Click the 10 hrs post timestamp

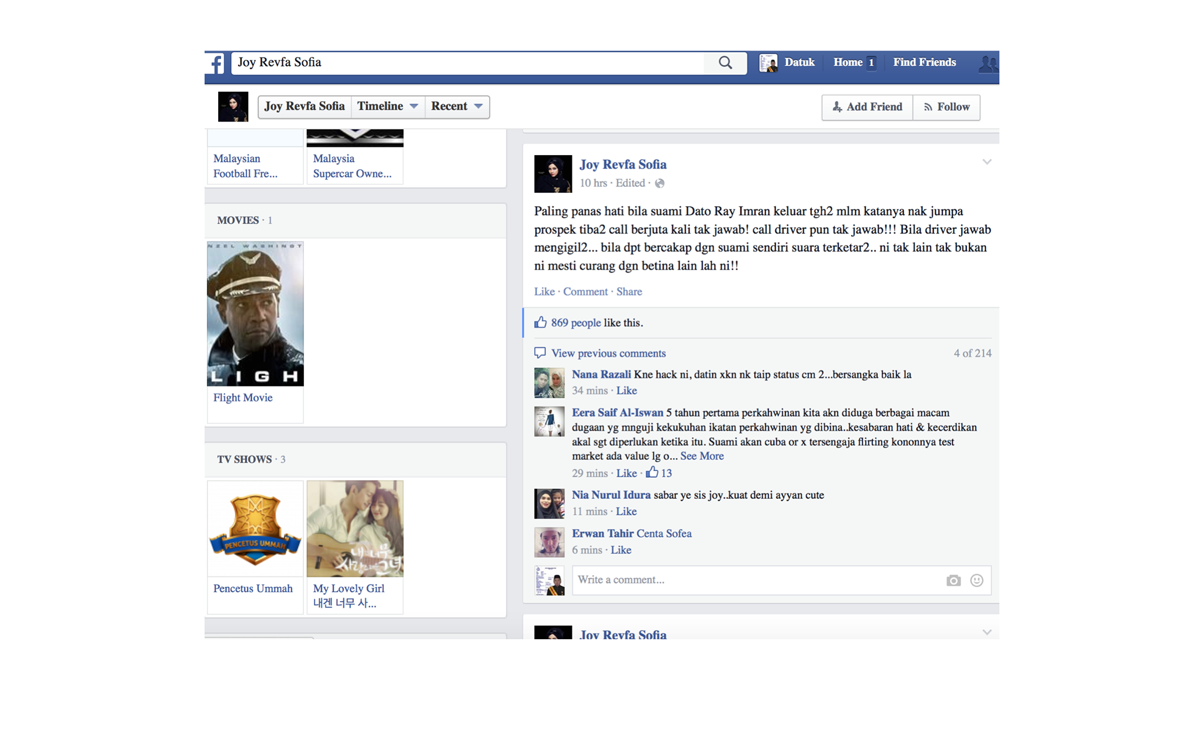pos(593,183)
